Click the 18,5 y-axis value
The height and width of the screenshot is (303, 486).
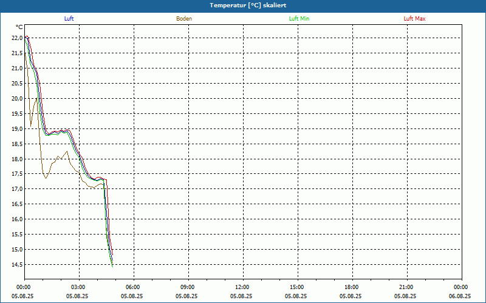click(17, 144)
